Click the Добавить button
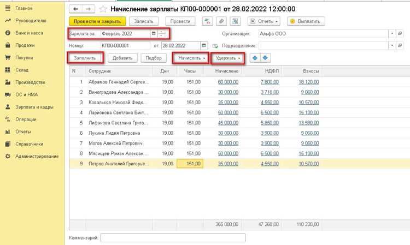 [122, 58]
